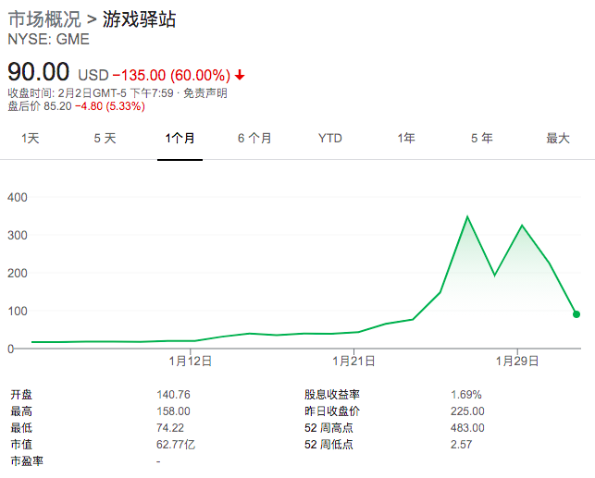Click the 市值 value 62.77亿

coord(176,445)
